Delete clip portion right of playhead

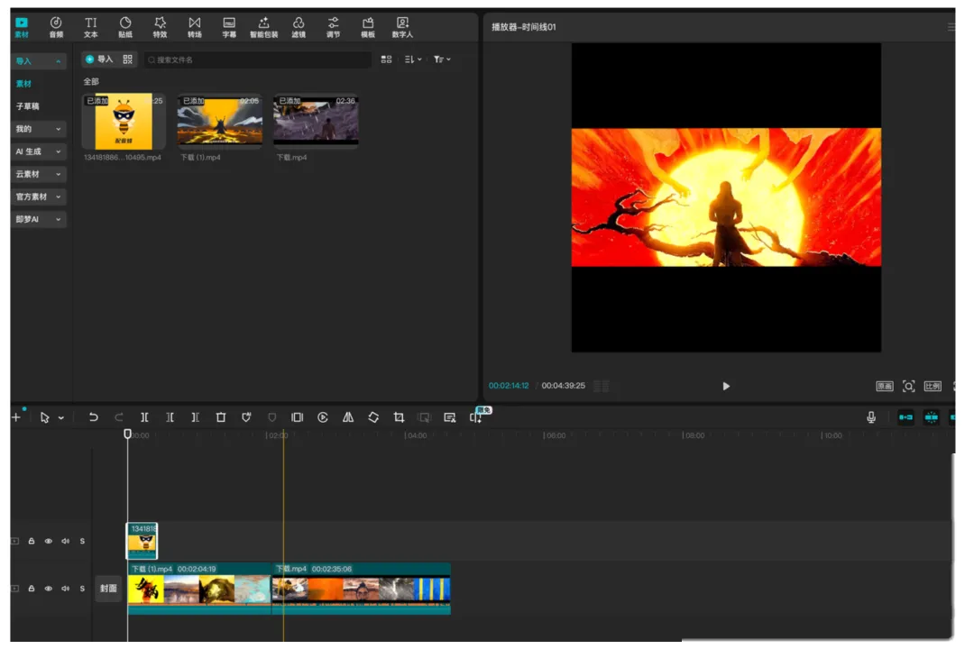[195, 417]
